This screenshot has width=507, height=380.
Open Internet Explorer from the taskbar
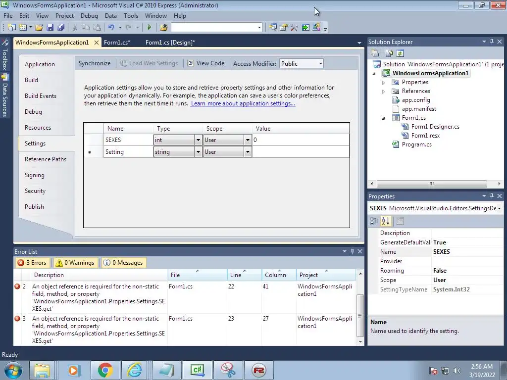point(135,370)
